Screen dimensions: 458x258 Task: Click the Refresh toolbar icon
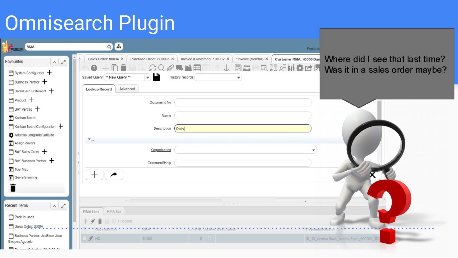(153, 68)
